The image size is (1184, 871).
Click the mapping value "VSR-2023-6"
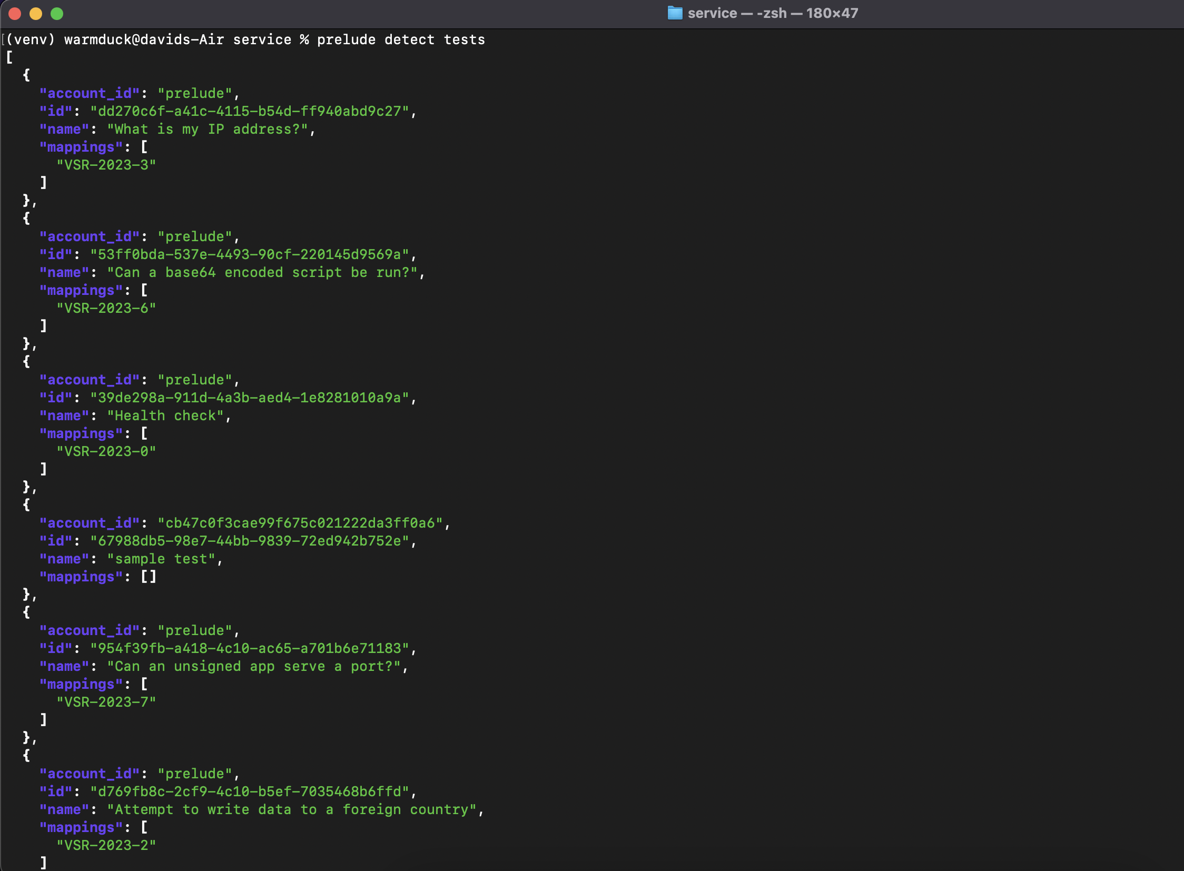[x=106, y=309]
